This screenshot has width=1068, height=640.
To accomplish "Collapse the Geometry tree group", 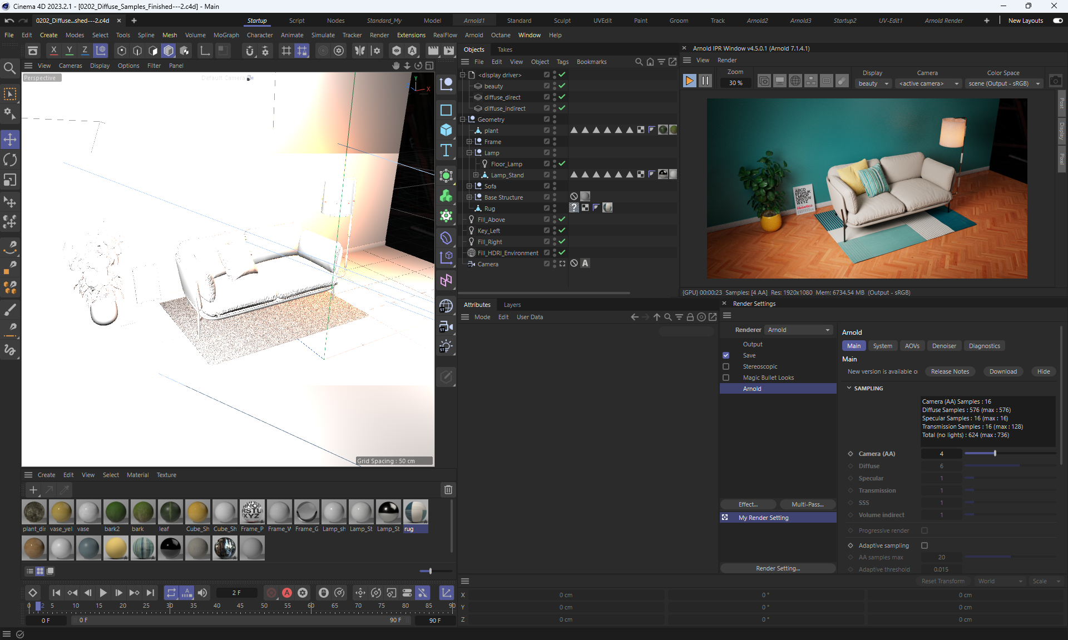I will click(462, 119).
